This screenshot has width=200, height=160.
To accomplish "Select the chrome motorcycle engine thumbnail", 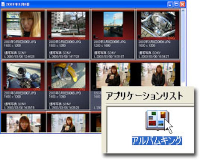I will 158,24.
